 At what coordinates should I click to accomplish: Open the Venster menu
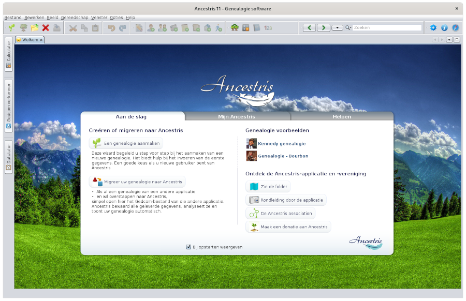[99, 18]
